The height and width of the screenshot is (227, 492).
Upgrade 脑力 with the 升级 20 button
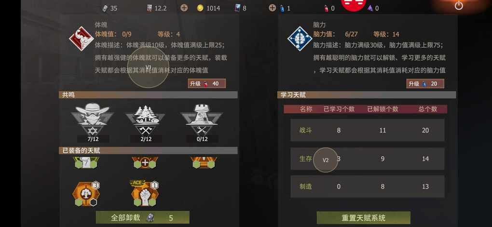coord(425,84)
